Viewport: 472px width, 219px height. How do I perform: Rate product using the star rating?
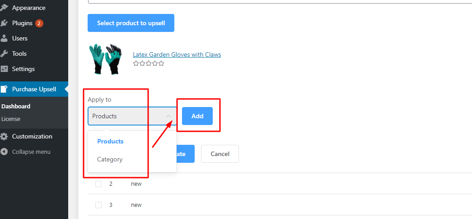149,63
